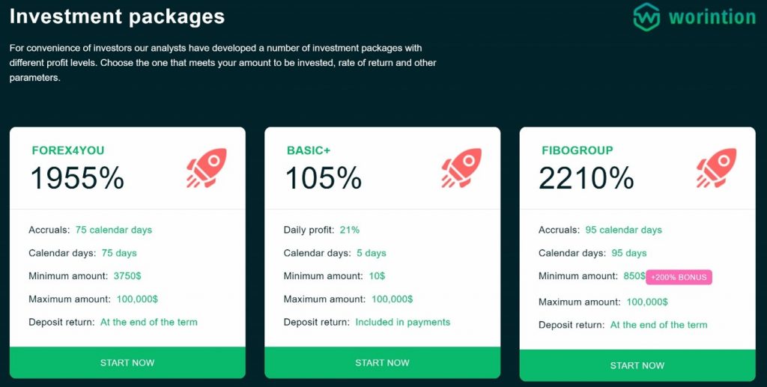Screen dimensions: 767x387
Task: Select the FOREX4YOU package title
Action: point(68,150)
